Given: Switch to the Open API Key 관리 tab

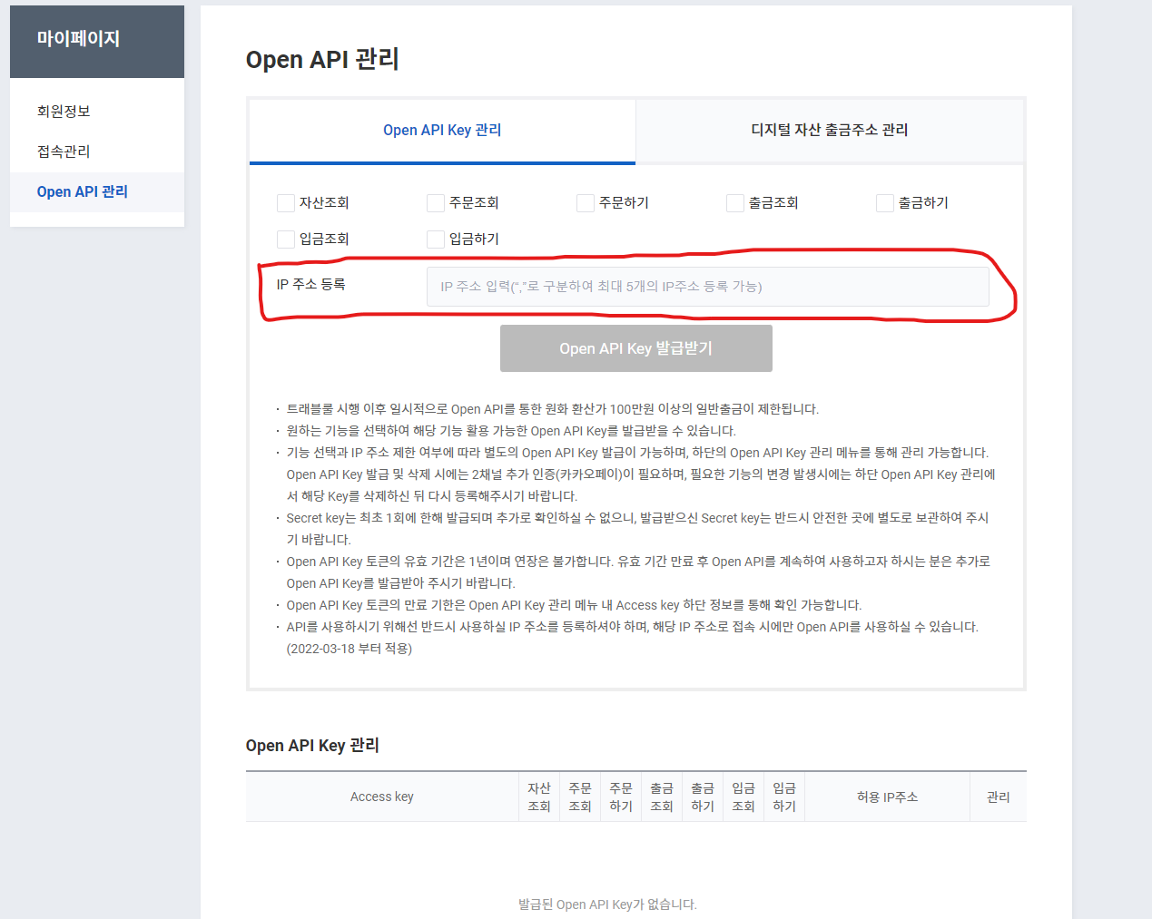Looking at the screenshot, I should [x=442, y=131].
